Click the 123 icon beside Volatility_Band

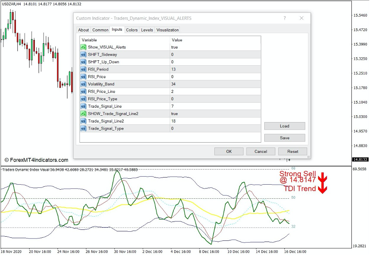coord(83,84)
